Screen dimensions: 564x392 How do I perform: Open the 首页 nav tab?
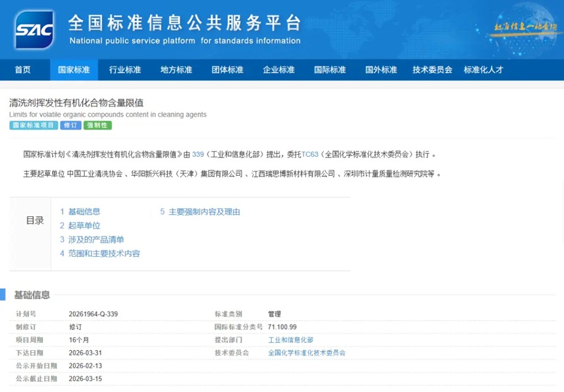point(23,70)
